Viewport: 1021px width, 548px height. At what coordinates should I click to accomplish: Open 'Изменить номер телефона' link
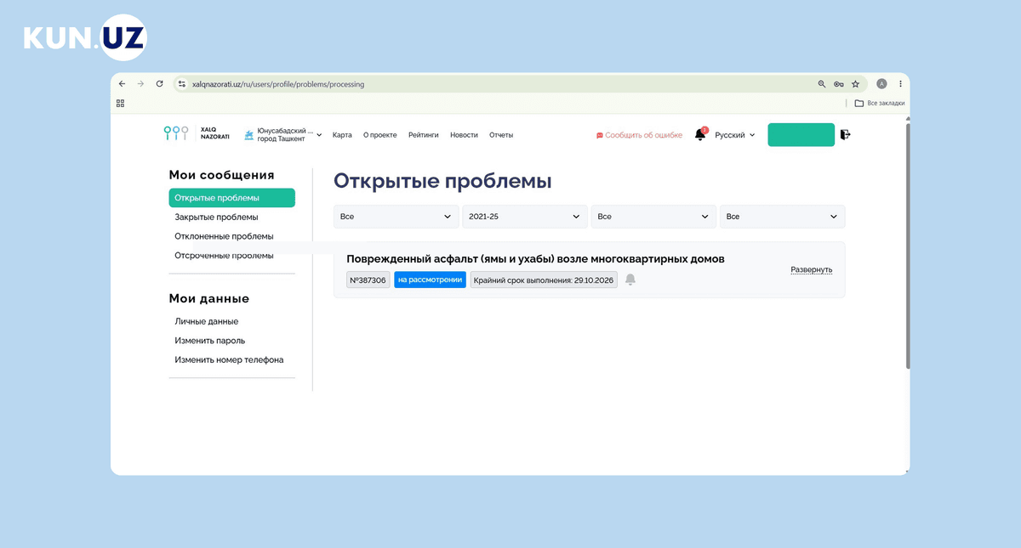(229, 359)
